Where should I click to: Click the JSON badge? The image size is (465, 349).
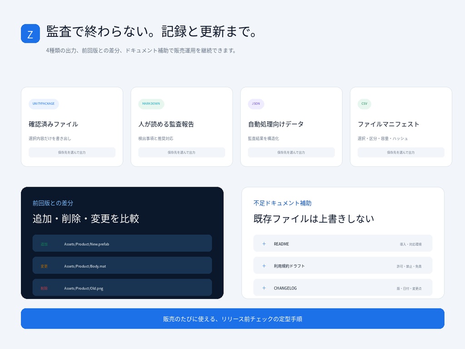pos(256,104)
